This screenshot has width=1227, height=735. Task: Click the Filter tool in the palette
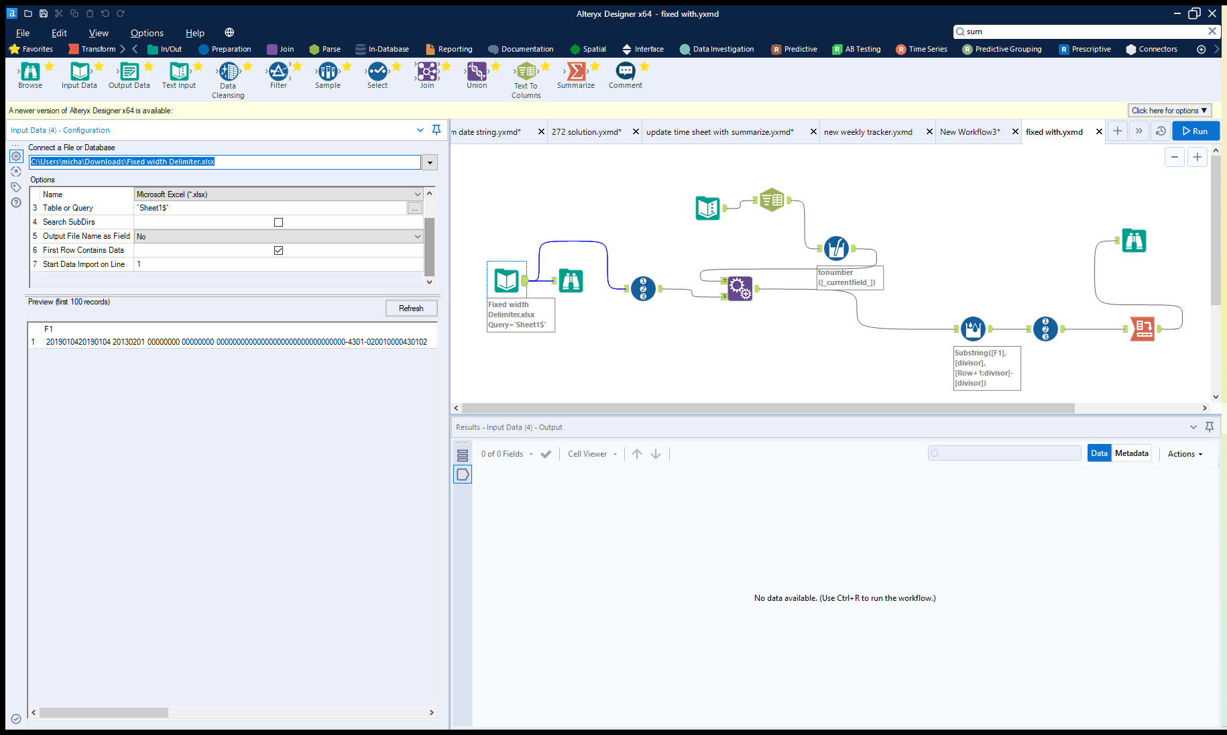coord(279,72)
